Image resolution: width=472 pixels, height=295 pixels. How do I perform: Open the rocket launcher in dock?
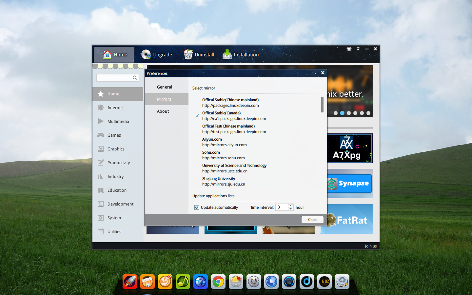(130, 282)
